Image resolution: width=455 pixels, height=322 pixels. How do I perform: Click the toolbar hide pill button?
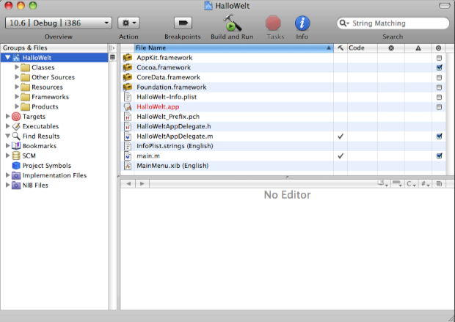pyautogui.click(x=444, y=6)
